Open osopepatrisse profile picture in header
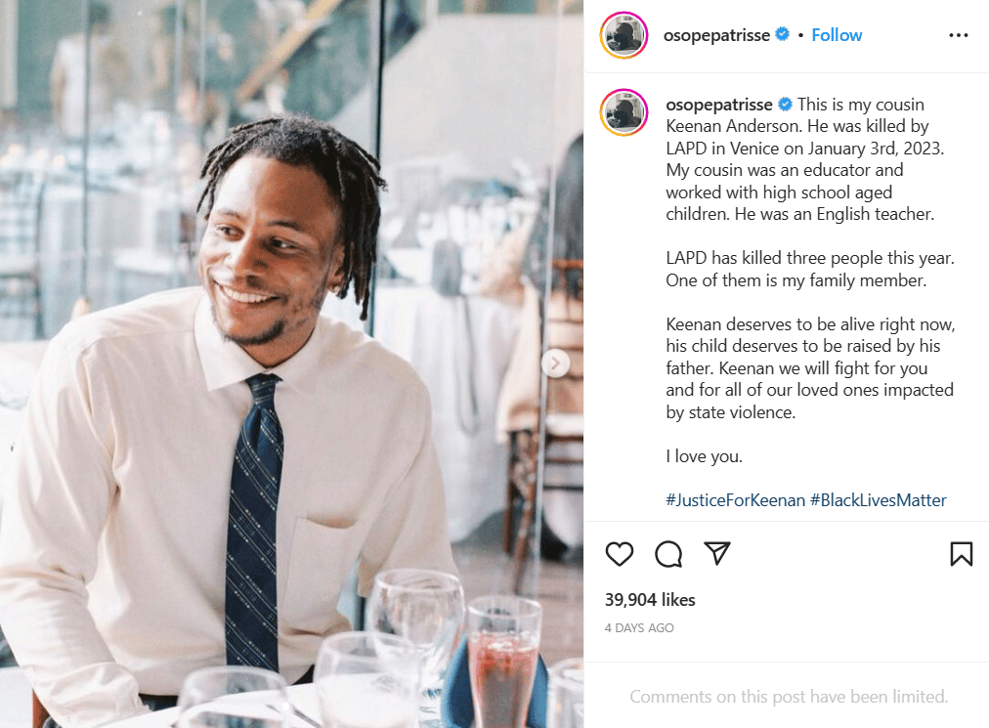Image resolution: width=989 pixels, height=728 pixels. (x=623, y=35)
